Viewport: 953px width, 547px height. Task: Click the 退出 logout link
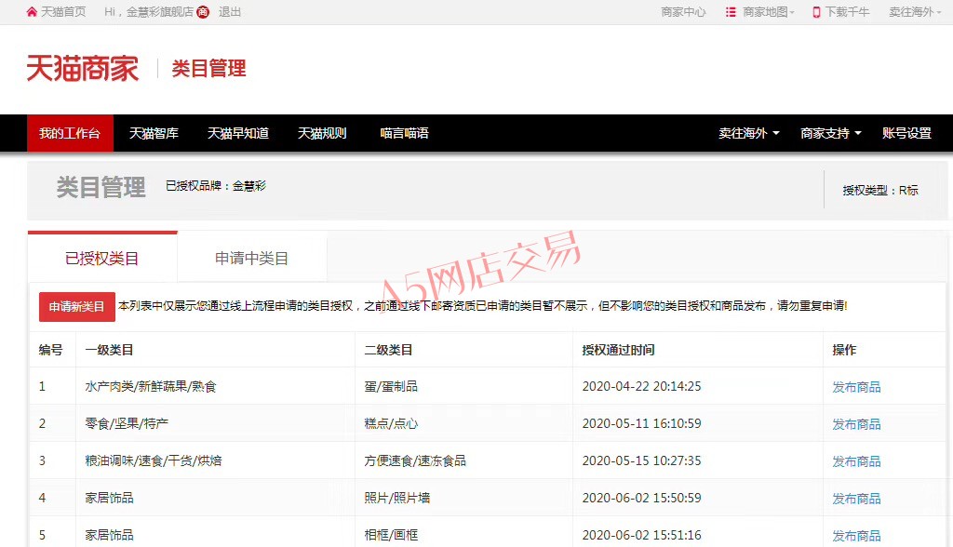pyautogui.click(x=230, y=12)
